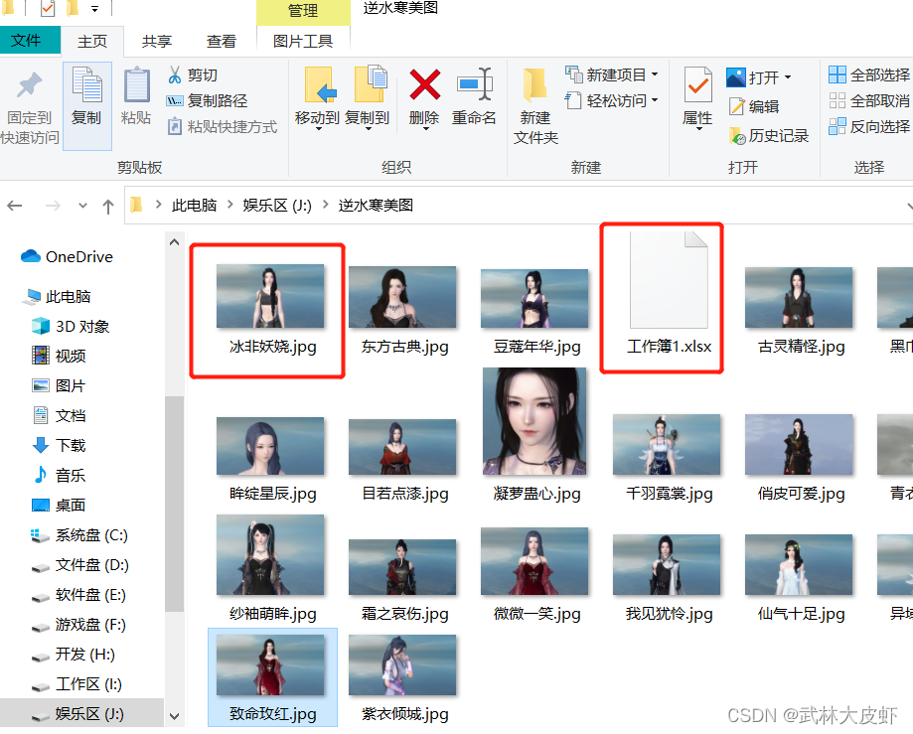913x734 pixels.
Task: Click Invert selection
Action: [x=869, y=126]
